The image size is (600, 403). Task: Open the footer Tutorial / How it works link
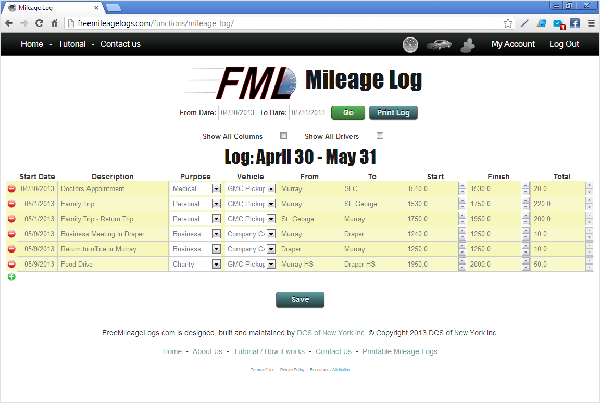(269, 351)
